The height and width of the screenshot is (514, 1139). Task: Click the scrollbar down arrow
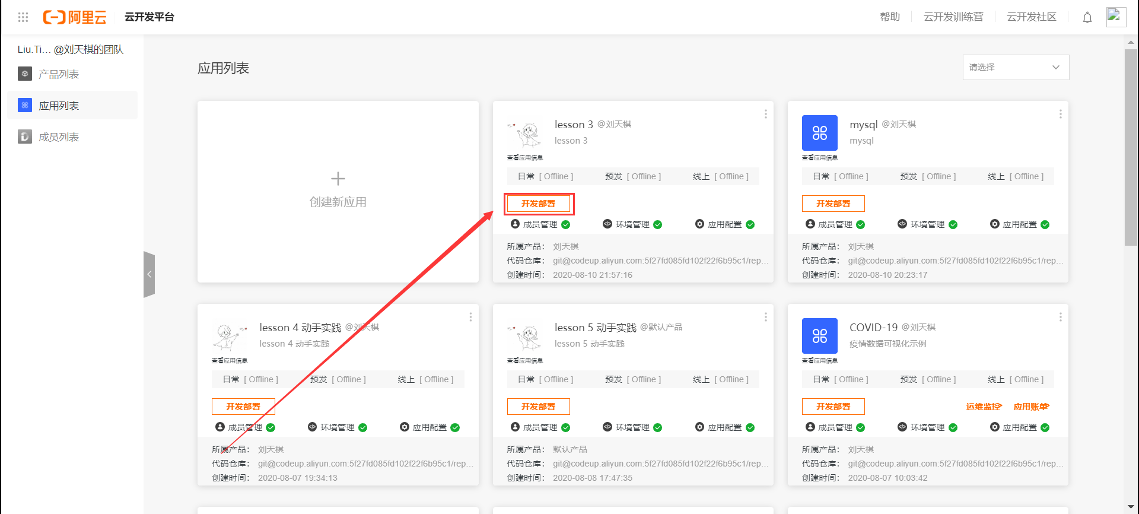[1131, 506]
